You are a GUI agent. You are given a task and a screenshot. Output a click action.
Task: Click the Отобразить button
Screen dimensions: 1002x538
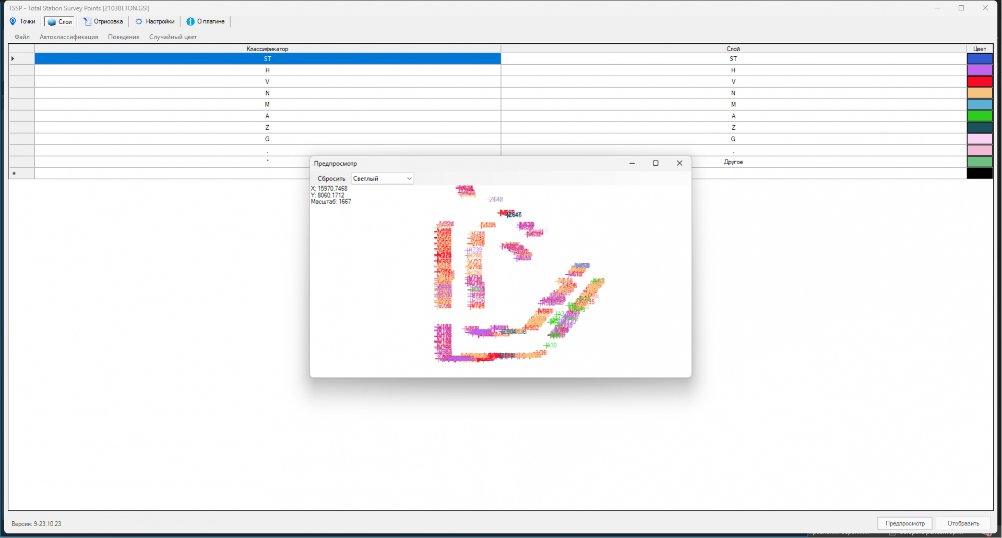point(963,523)
